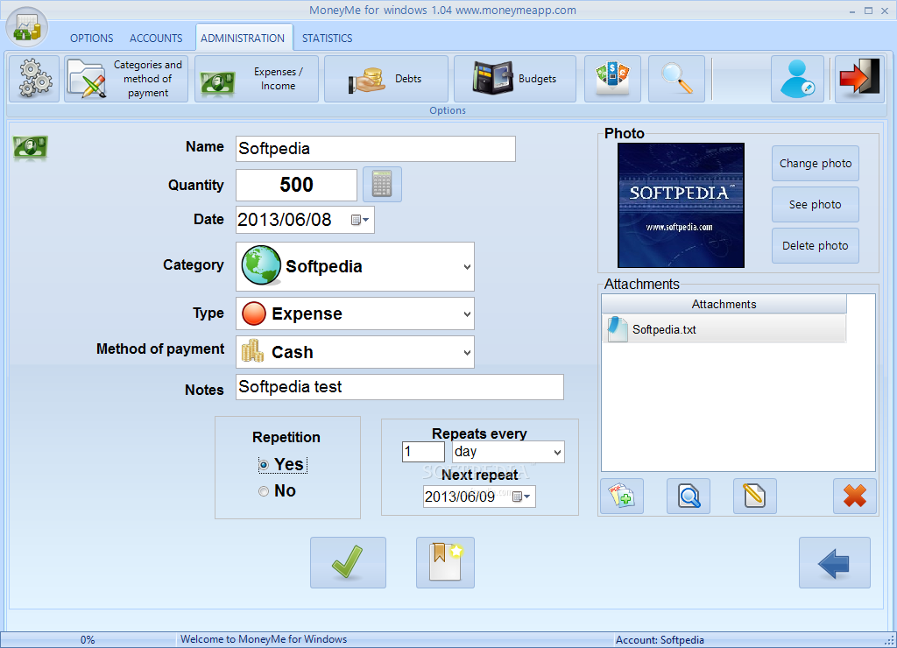
Task: Click the red arrow exit door icon
Action: [859, 79]
